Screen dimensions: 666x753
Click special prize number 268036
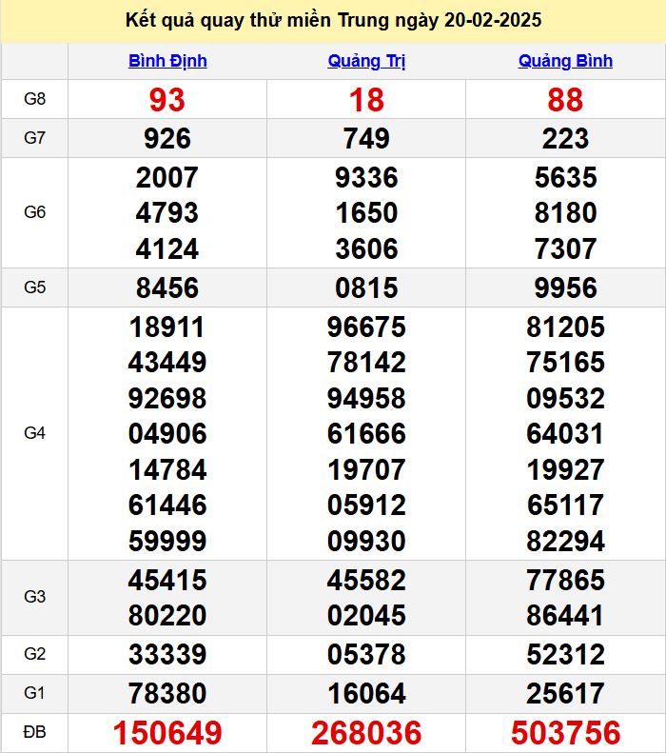coord(366,733)
